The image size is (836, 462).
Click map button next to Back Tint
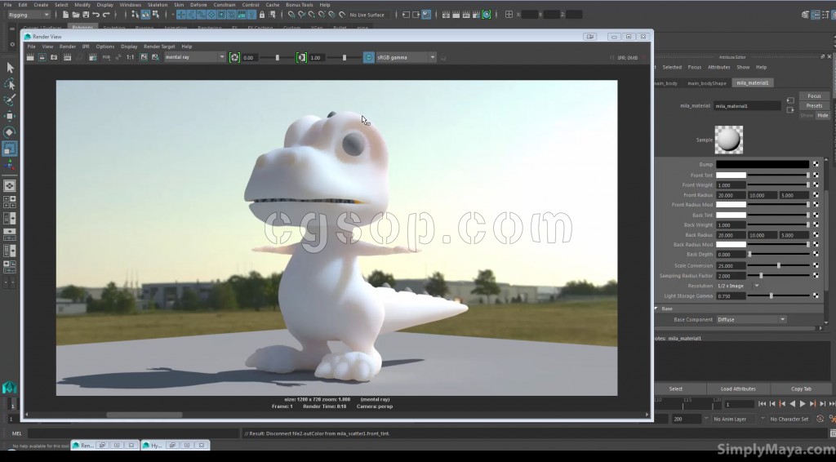point(816,215)
